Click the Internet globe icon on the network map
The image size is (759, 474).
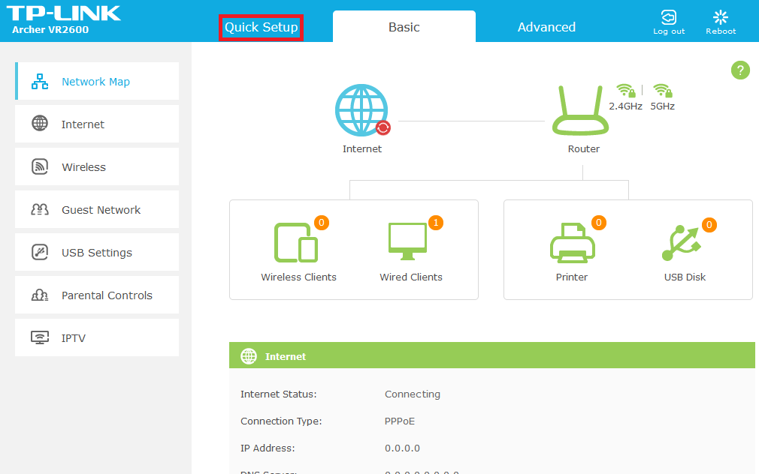coord(362,109)
